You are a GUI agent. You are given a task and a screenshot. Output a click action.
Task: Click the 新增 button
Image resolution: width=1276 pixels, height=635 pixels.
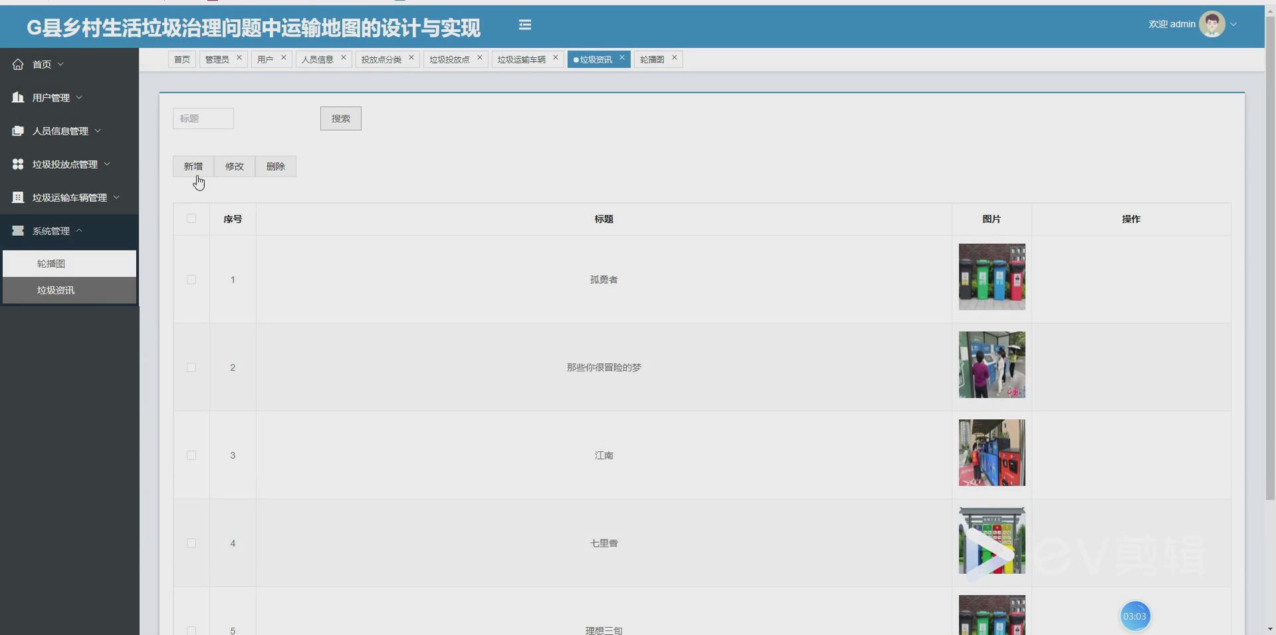tap(193, 166)
